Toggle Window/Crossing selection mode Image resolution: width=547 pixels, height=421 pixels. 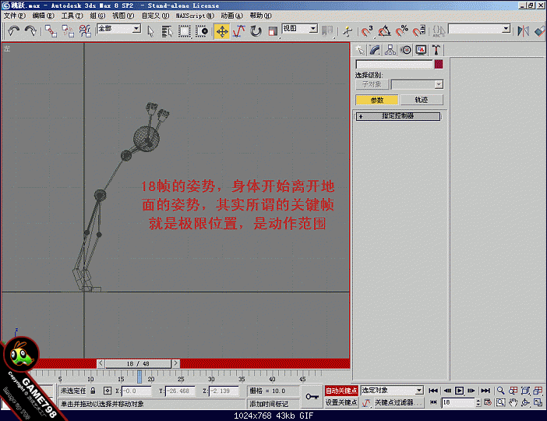point(202,31)
